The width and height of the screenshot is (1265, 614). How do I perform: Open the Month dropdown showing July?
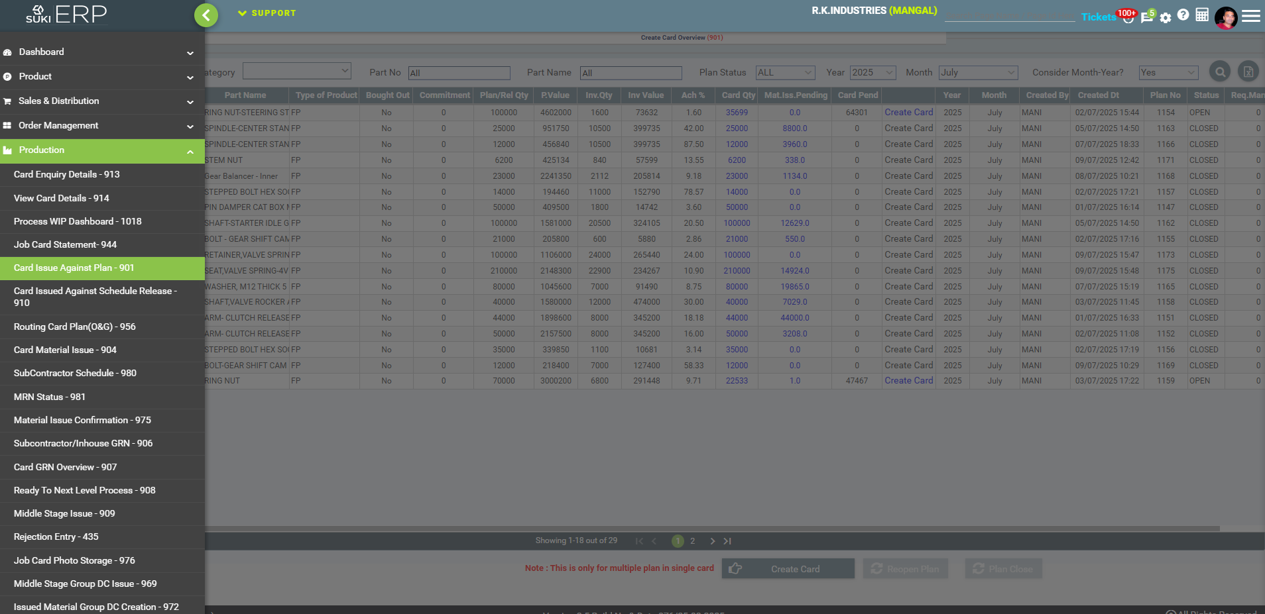(x=977, y=72)
